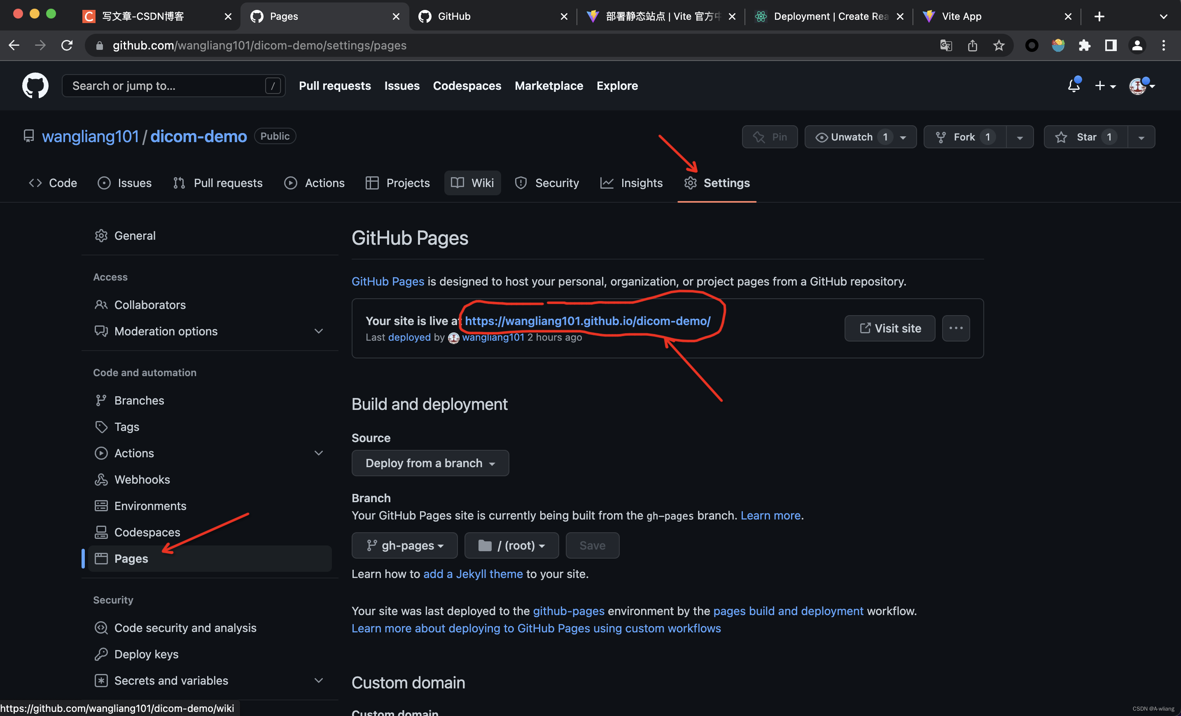Click the translate page icon
Image resolution: width=1181 pixels, height=716 pixels.
coord(945,46)
